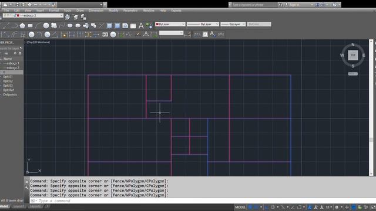The image size is (376, 211).
Task: Click the binoculars search icon
Action: click(x=280, y=5)
